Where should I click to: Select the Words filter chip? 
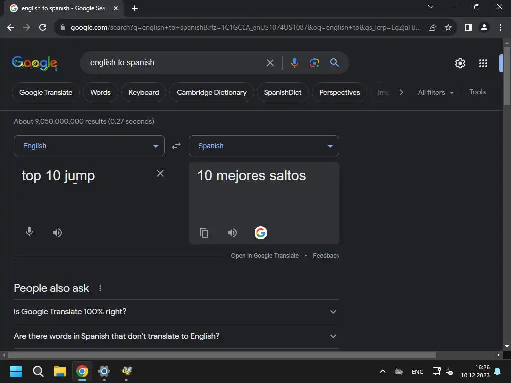100,92
